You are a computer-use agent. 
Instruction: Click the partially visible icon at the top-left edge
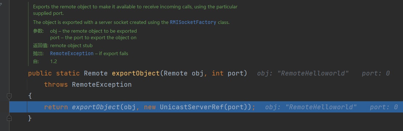1,5
